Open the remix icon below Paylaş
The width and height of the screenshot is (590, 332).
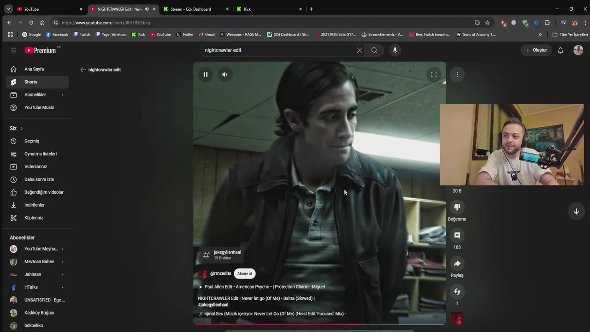pyautogui.click(x=457, y=292)
